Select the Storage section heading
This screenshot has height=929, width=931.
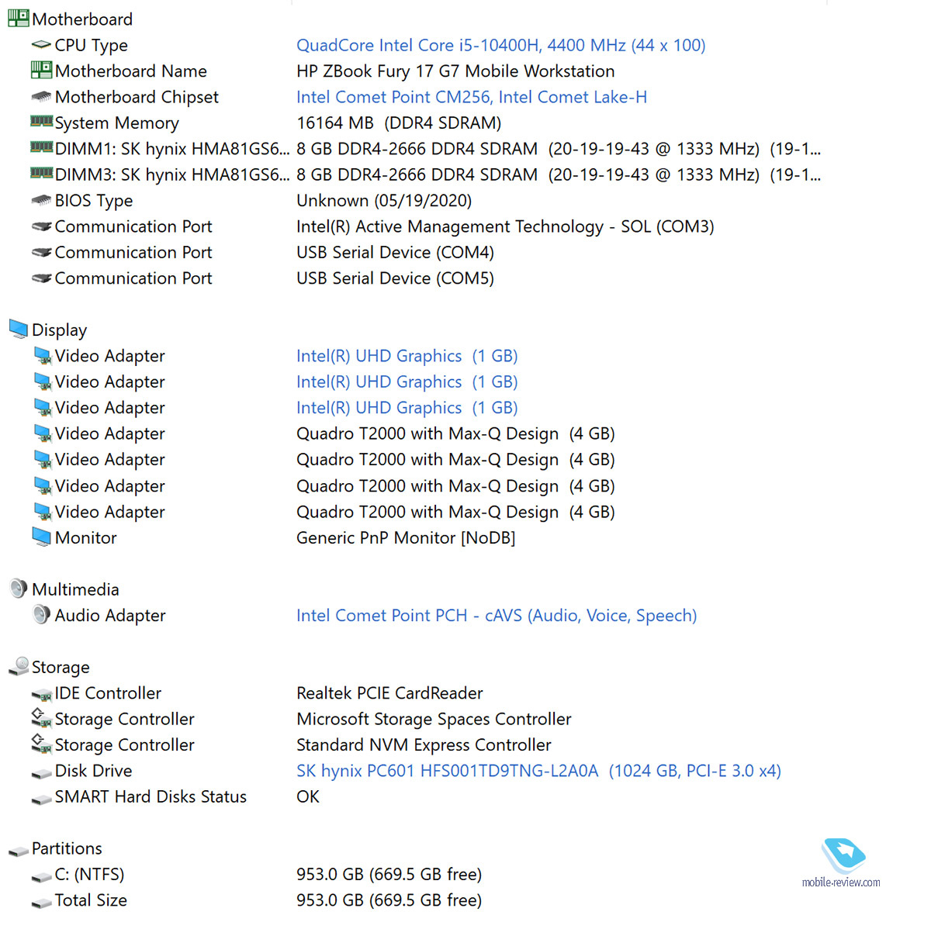click(61, 667)
